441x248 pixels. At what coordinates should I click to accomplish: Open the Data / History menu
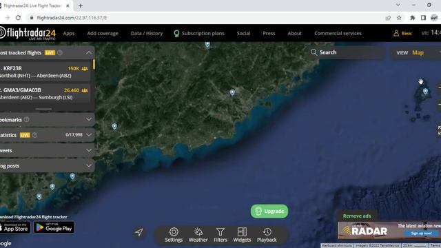click(147, 33)
